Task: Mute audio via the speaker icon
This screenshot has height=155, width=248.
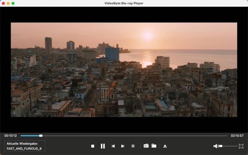Action: 215,146
